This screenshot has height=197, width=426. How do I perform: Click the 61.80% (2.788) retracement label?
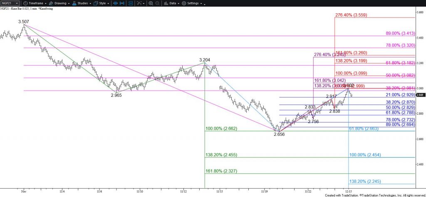[x=400, y=113]
